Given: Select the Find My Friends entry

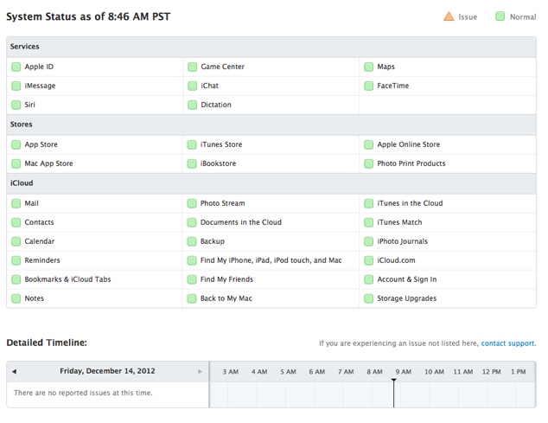Looking at the screenshot, I should point(271,279).
